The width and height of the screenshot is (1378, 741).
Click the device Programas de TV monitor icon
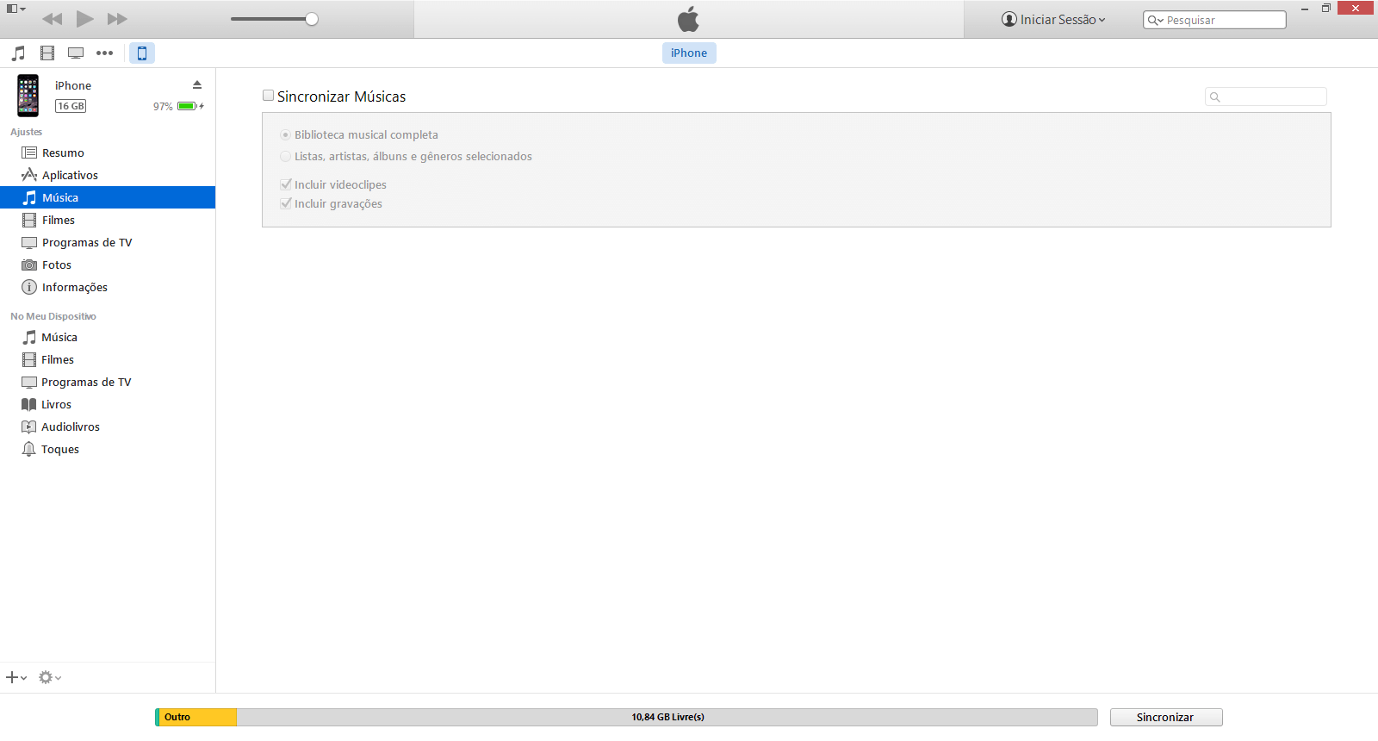[x=28, y=382]
